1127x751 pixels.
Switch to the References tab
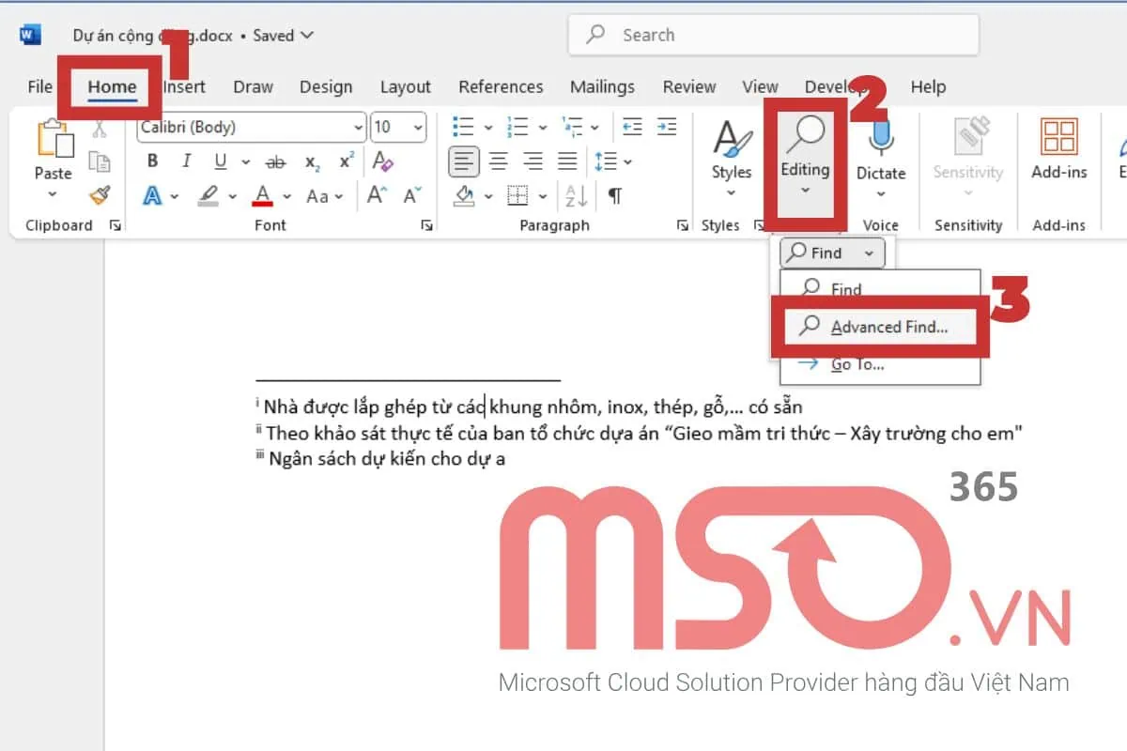click(501, 86)
